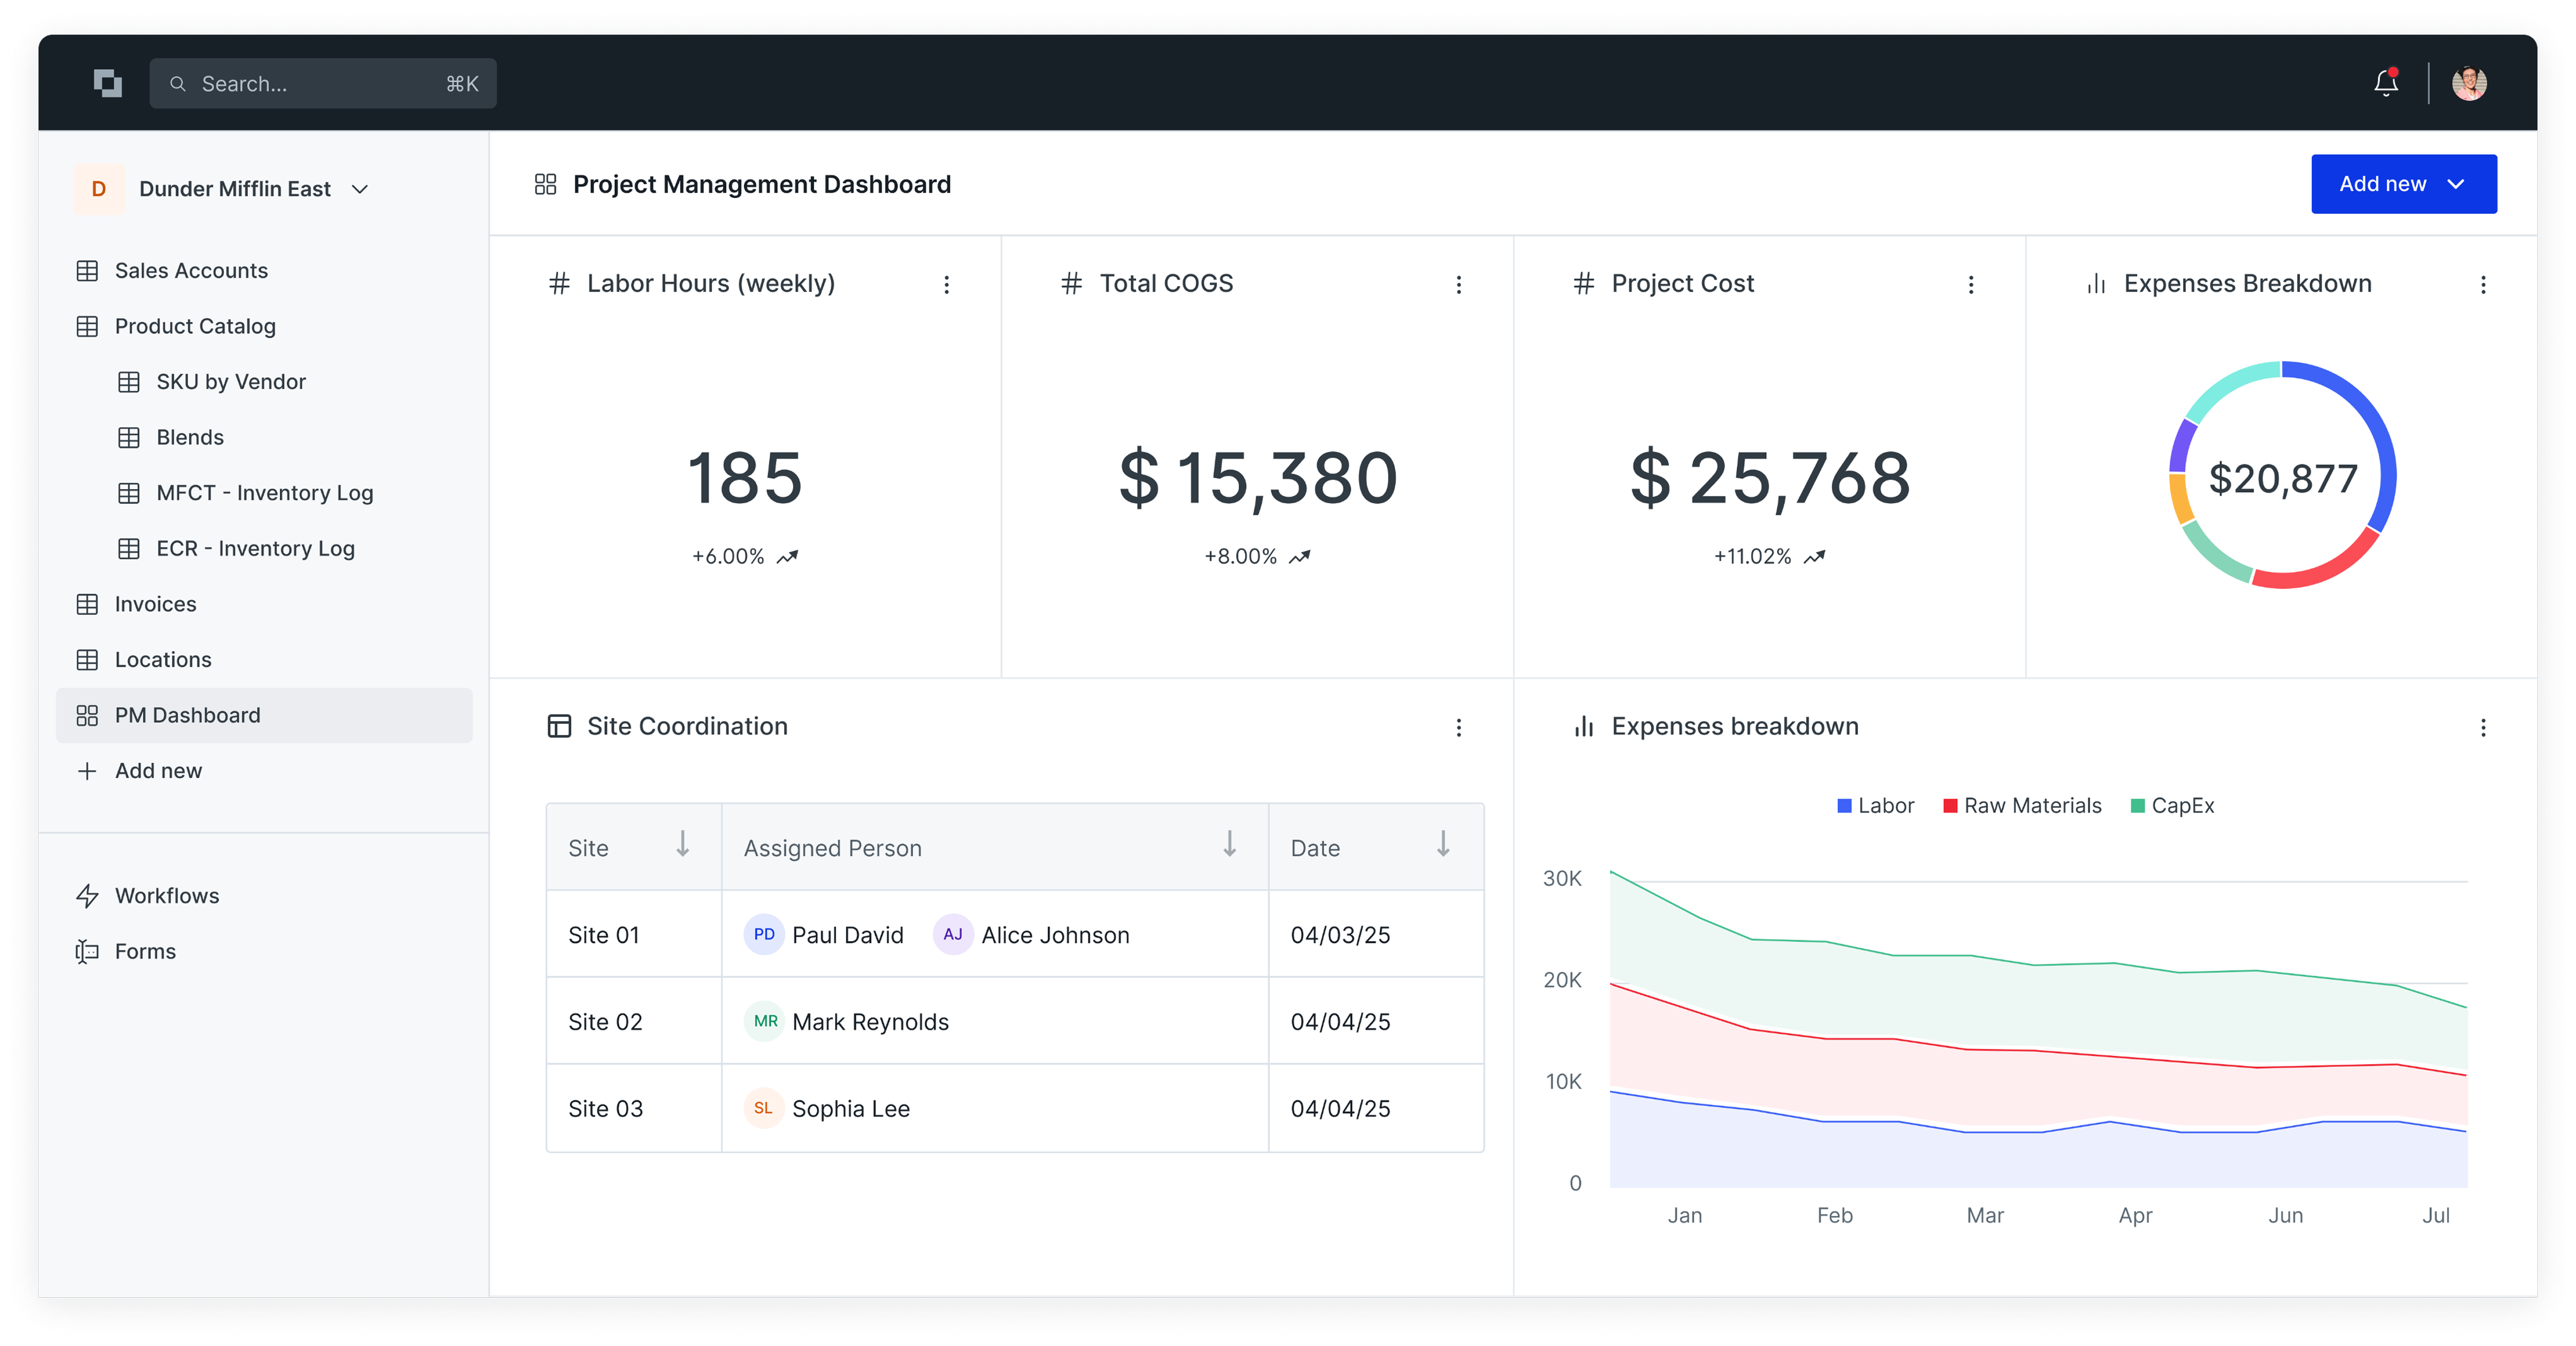Screen dimensions: 2576x1346
Task: Open the Add new dropdown arrow
Action: pos(2456,184)
